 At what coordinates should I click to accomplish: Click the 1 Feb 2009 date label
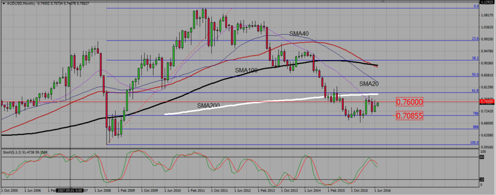(x=126, y=191)
